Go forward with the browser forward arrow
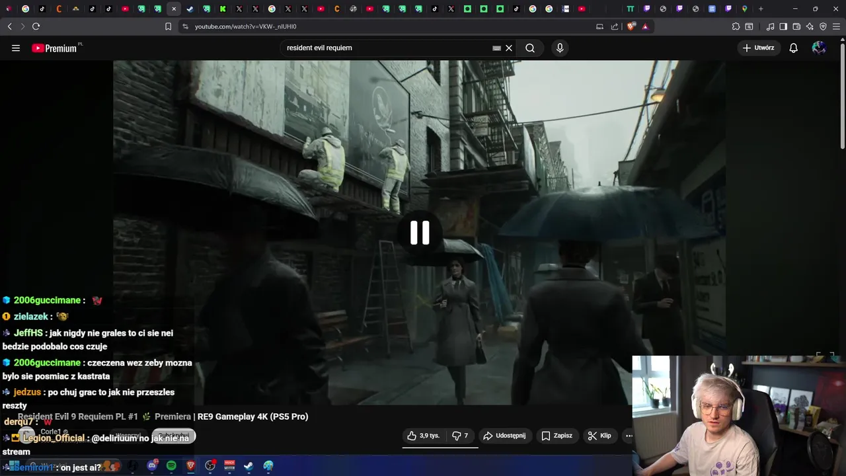 [22, 26]
